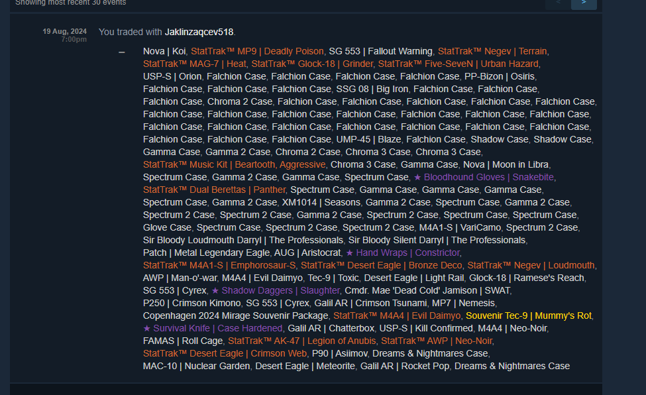
Task: Open SG 553 | Fallout Warning item
Action: pyautogui.click(x=380, y=52)
